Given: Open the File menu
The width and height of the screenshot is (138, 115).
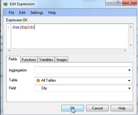Looking at the screenshot, I should pos(11,13).
